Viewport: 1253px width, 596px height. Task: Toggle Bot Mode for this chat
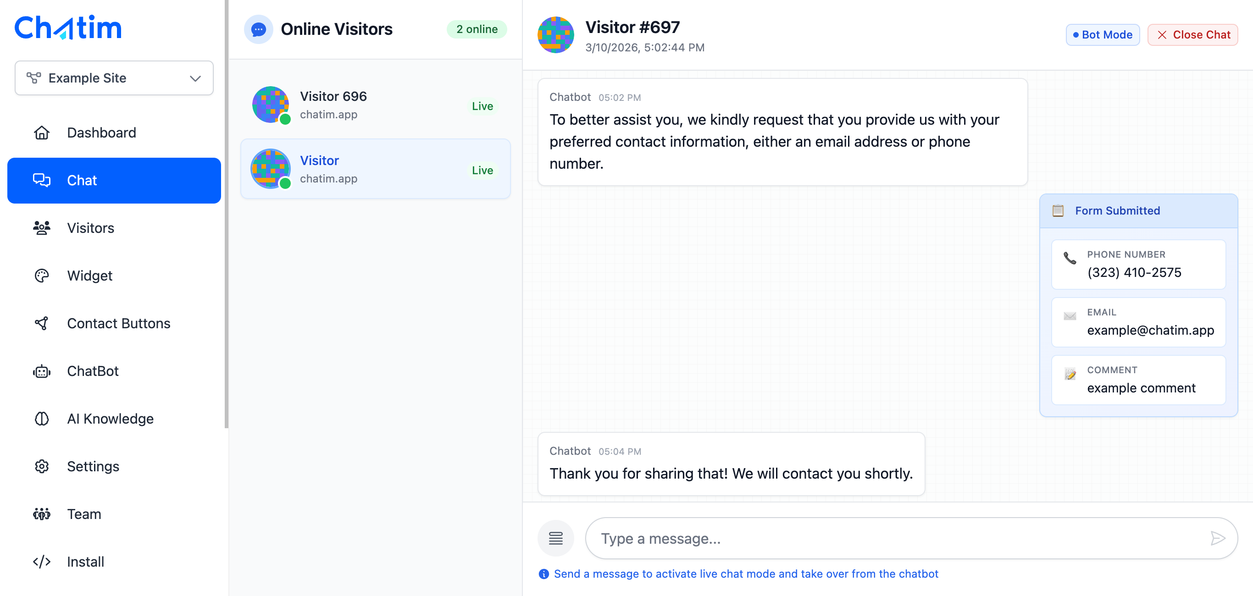click(x=1102, y=35)
